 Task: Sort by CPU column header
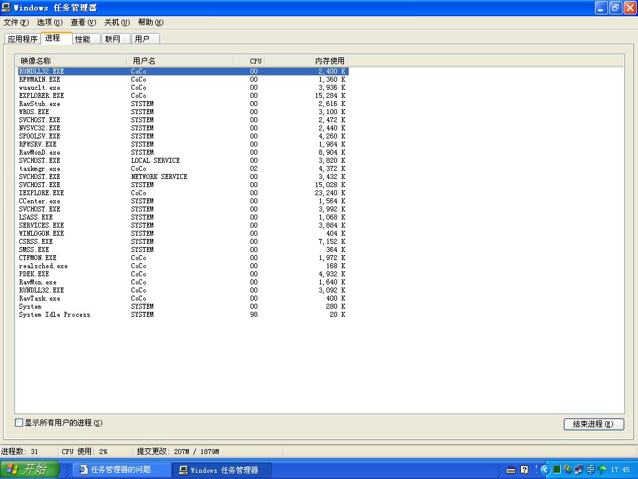[x=249, y=60]
